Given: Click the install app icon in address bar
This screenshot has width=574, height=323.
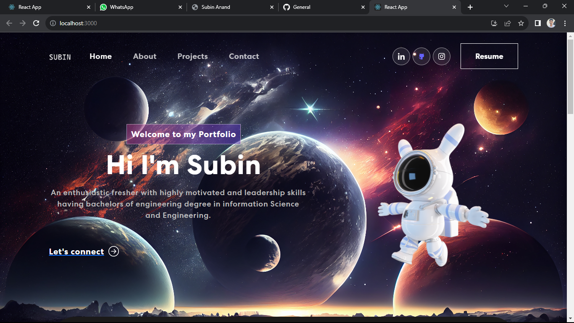Looking at the screenshot, I should point(494,23).
